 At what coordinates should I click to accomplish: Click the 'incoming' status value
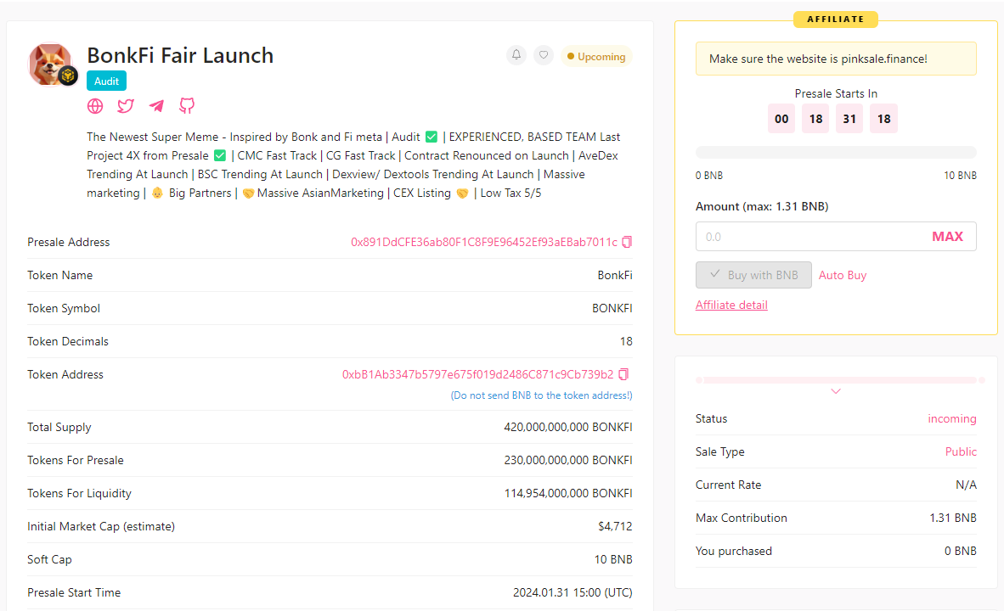pyautogui.click(x=951, y=418)
